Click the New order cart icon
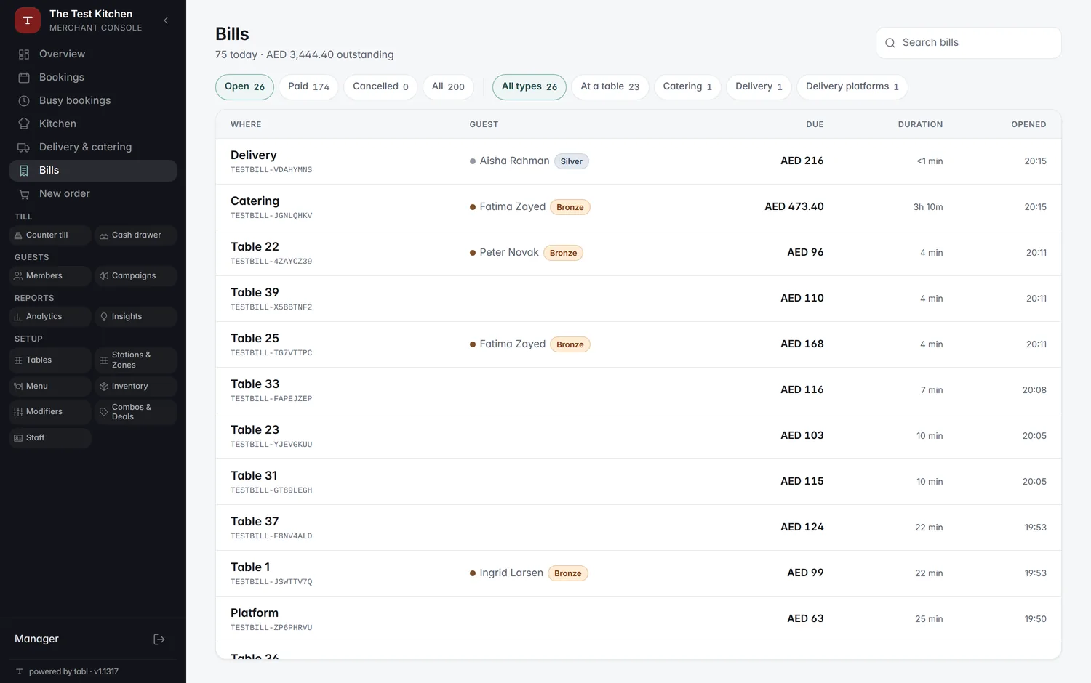The image size is (1091, 683). [24, 194]
